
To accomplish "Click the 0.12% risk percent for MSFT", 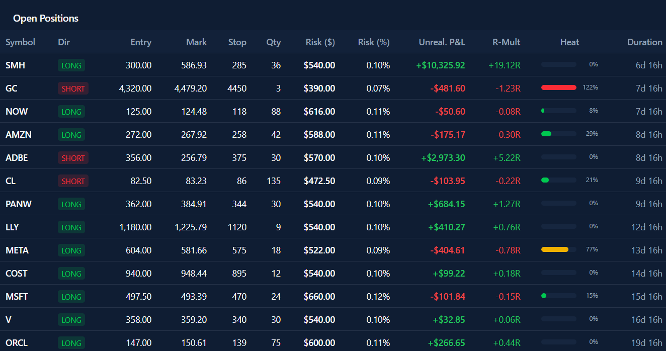I will [378, 297].
